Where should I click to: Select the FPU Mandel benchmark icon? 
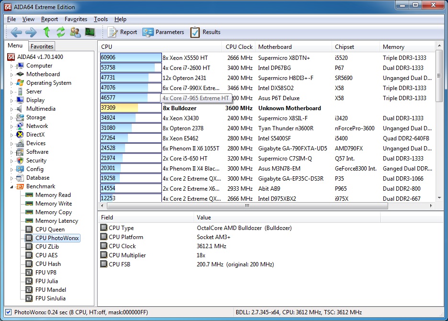(29, 289)
